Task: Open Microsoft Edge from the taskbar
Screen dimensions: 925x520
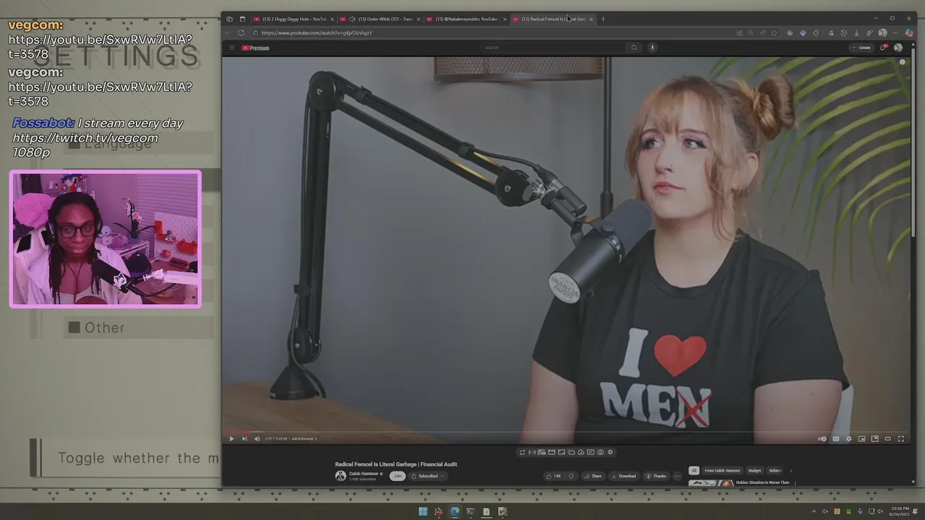Action: click(x=455, y=511)
